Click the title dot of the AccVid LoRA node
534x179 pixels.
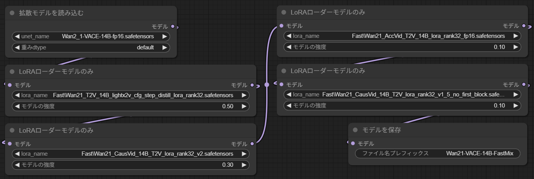[283, 12]
